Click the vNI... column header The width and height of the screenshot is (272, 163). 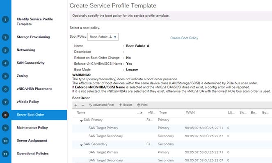[x=152, y=112]
